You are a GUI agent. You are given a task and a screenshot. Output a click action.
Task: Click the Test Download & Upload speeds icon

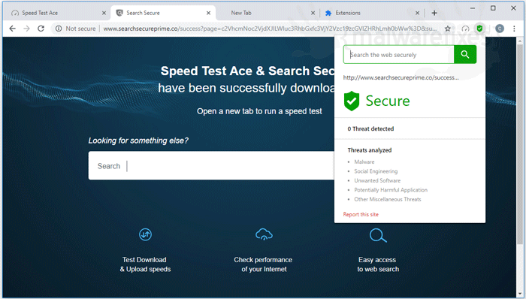145,234
